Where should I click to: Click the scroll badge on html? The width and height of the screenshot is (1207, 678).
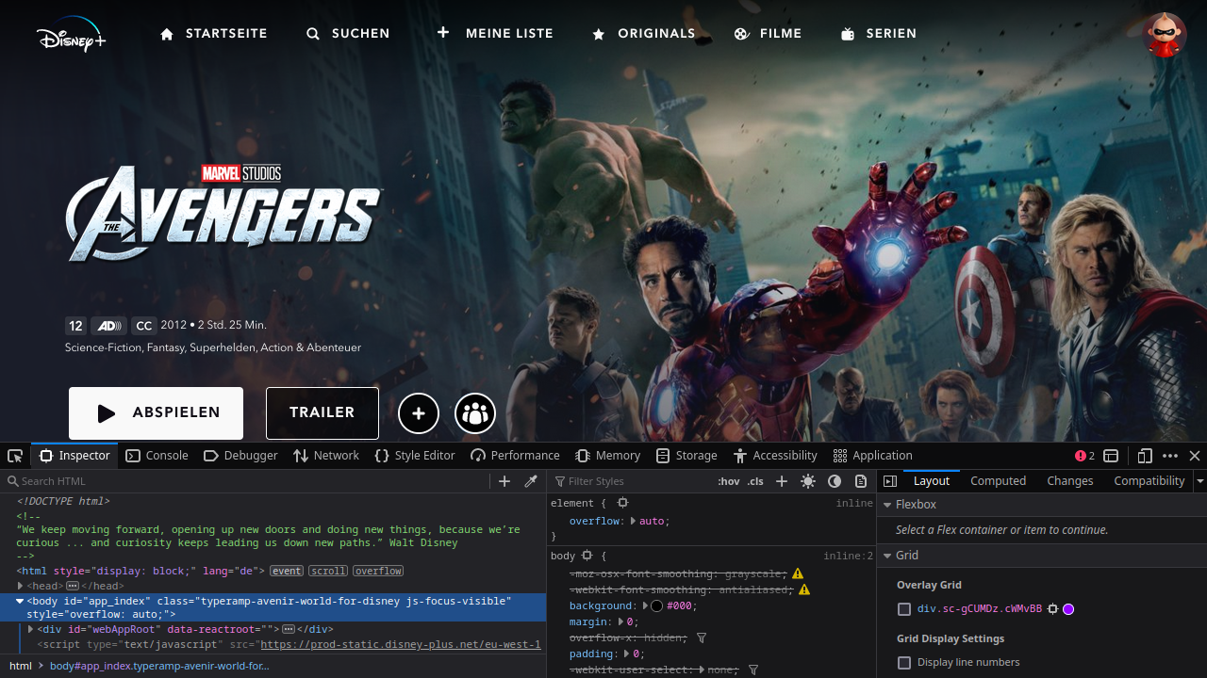point(328,571)
